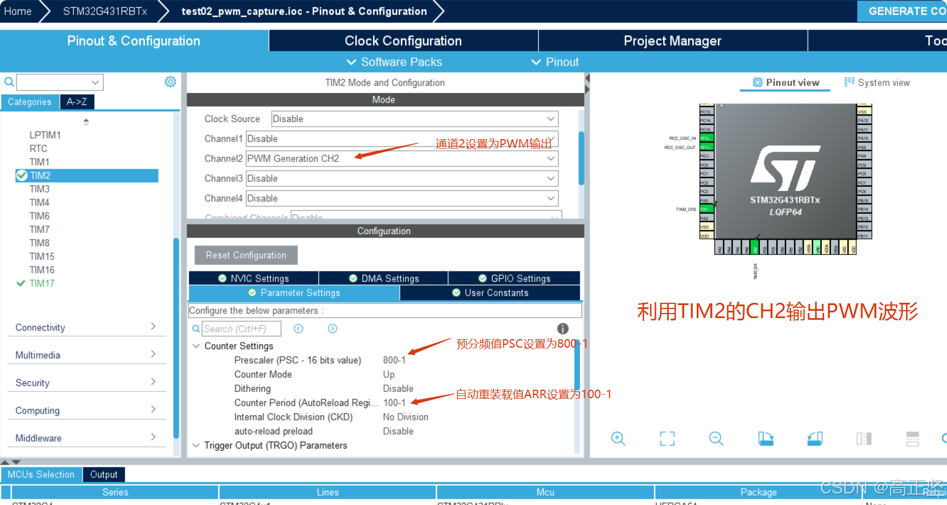Open the User Constants tab
The width and height of the screenshot is (947, 505).
coord(490,293)
